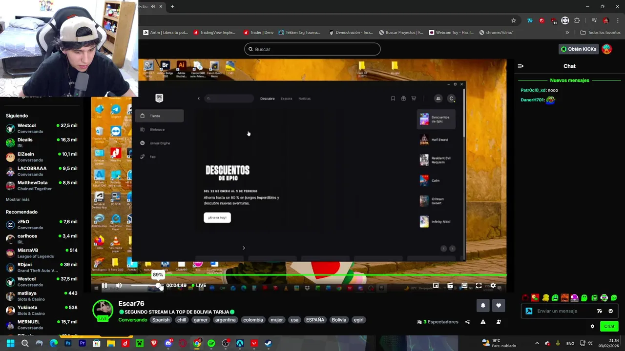Open 7TV emote menu in chat input
Image resolution: width=625 pixels, height=351 pixels.
[600, 311]
